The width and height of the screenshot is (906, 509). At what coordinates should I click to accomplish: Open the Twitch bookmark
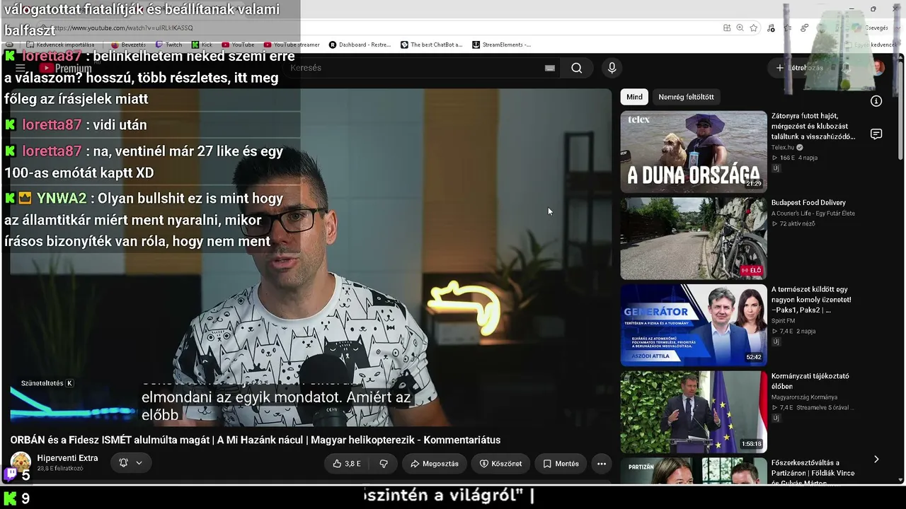pos(168,45)
